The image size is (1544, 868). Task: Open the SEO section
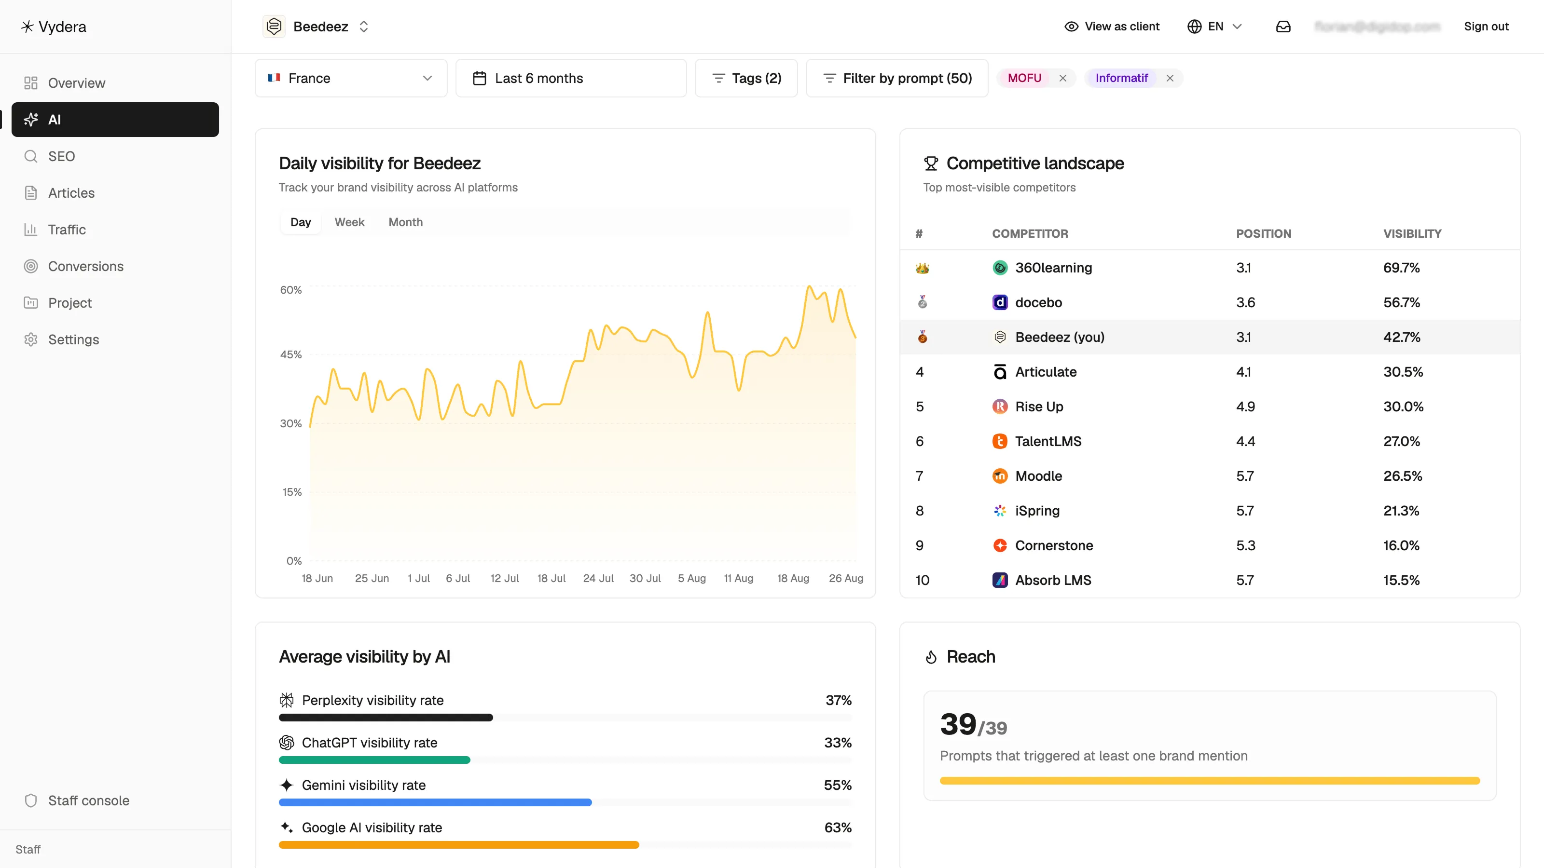tap(115, 156)
